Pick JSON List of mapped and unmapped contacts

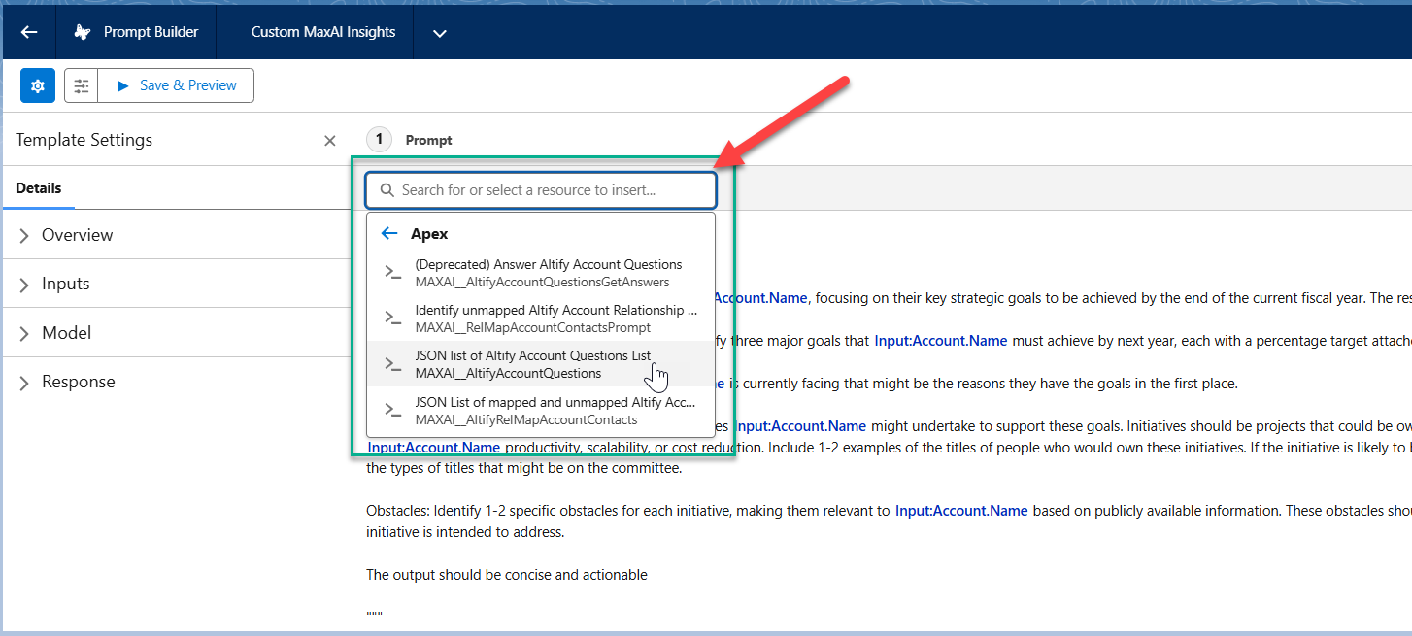pyautogui.click(x=555, y=411)
